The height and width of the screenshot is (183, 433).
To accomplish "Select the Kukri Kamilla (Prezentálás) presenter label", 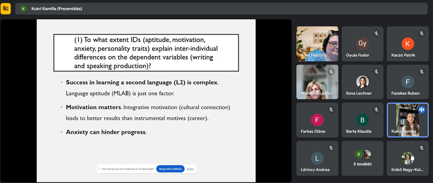I will click(57, 9).
